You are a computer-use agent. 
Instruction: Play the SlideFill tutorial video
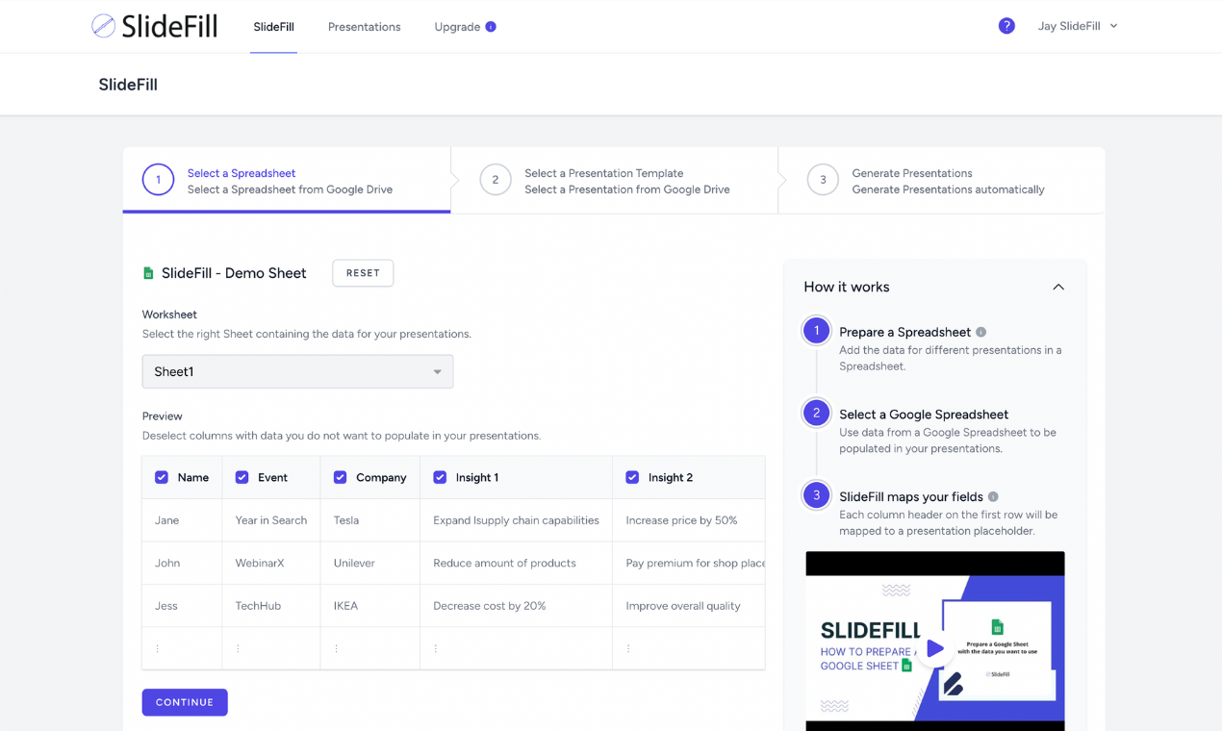click(934, 649)
